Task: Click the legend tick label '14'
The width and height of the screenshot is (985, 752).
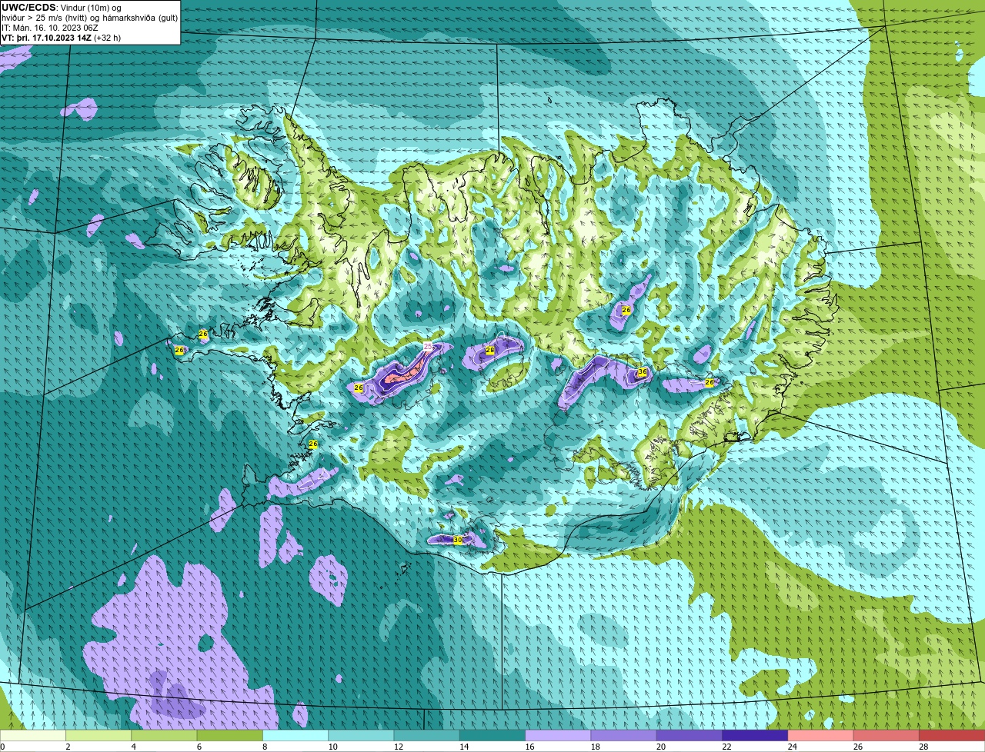Action: pyautogui.click(x=464, y=747)
